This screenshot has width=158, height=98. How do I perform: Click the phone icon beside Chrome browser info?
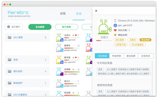[x=115, y=21]
